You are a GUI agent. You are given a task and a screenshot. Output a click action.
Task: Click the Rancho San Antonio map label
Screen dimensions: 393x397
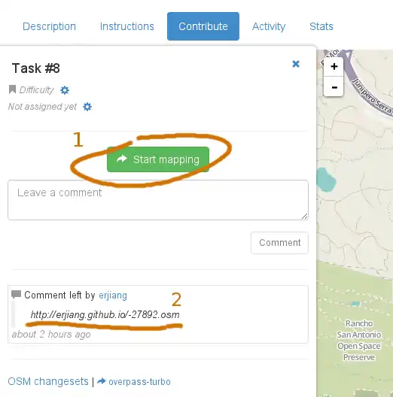click(x=359, y=341)
